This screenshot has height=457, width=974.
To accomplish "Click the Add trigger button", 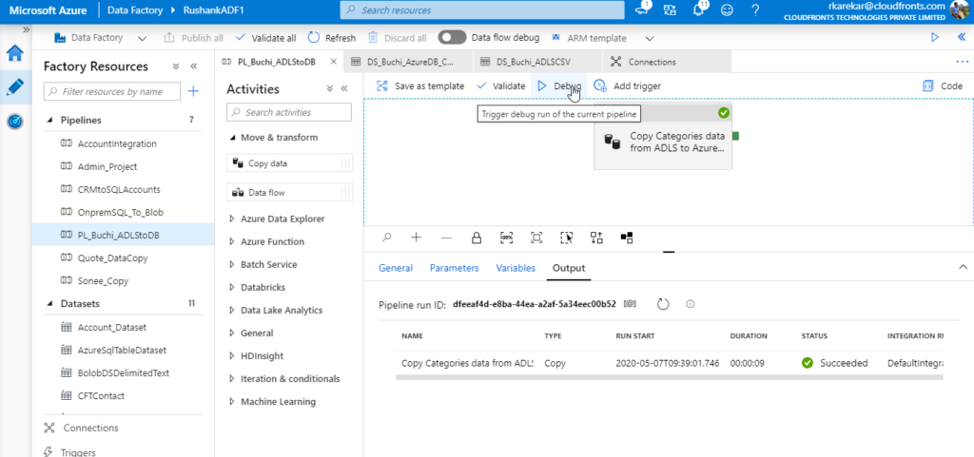I will pyautogui.click(x=628, y=86).
